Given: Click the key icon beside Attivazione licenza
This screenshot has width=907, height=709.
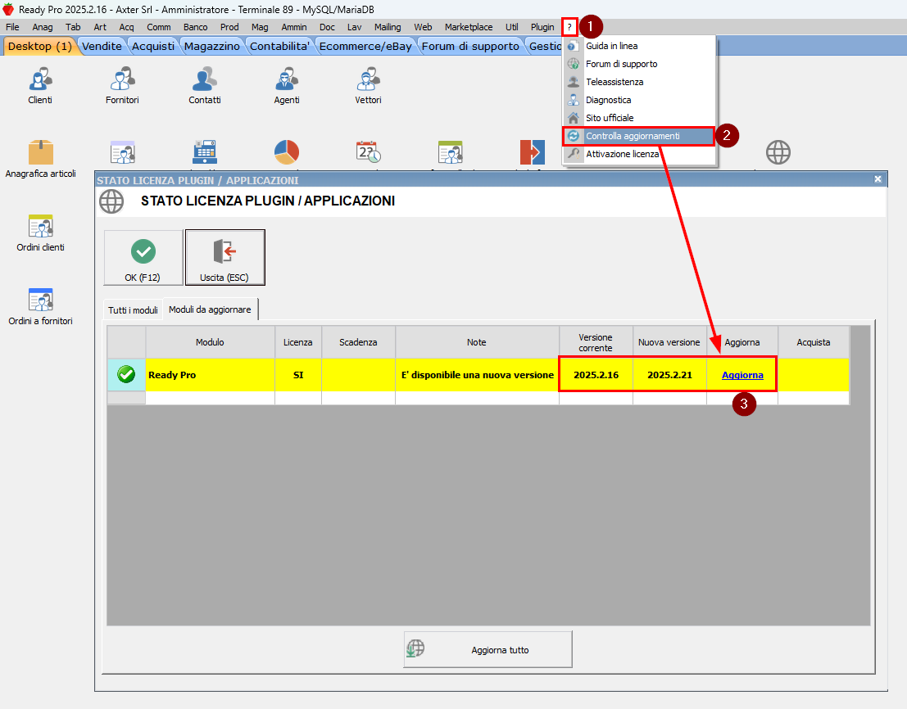Looking at the screenshot, I should tap(573, 154).
